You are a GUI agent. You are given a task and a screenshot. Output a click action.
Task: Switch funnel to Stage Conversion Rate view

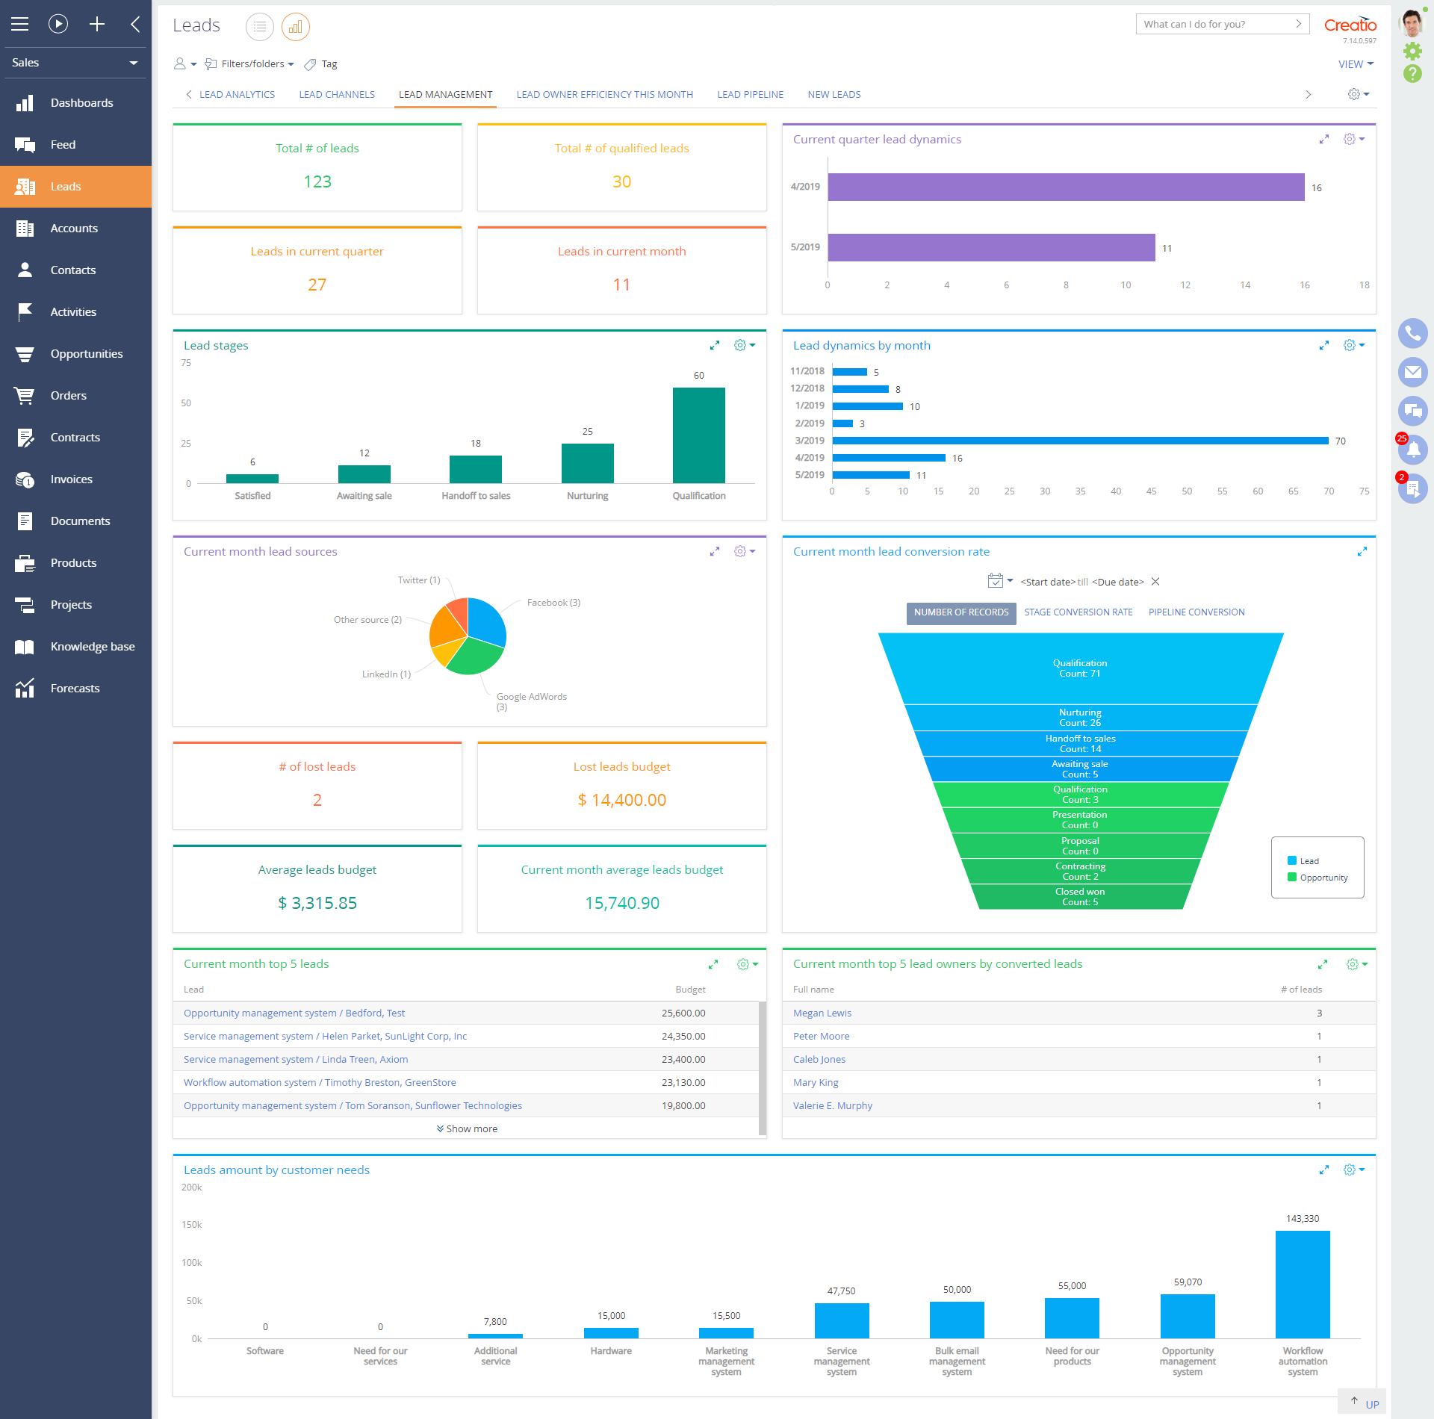tap(1078, 612)
